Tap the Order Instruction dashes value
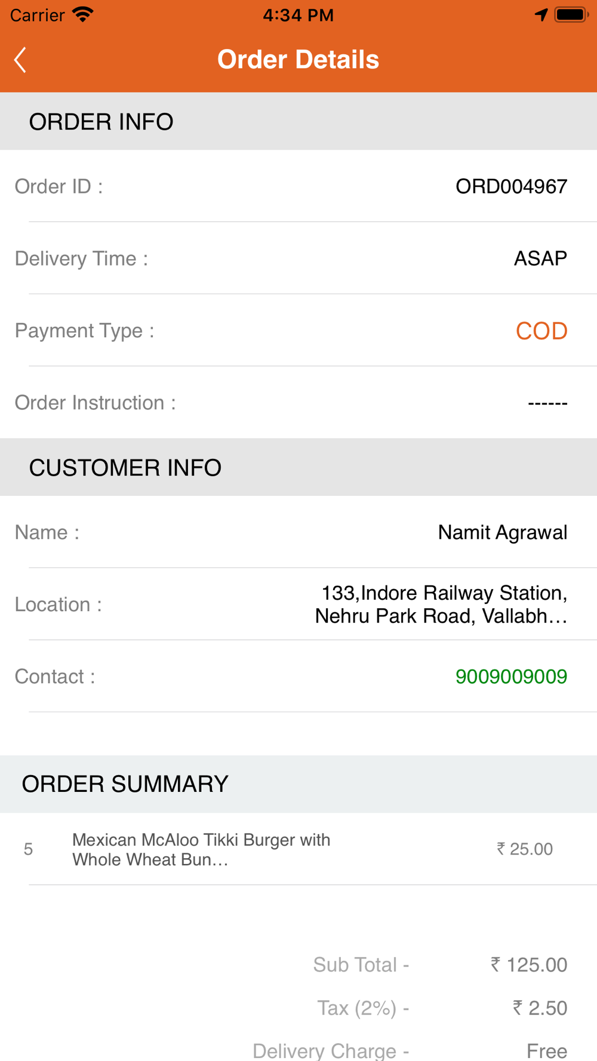 click(547, 403)
